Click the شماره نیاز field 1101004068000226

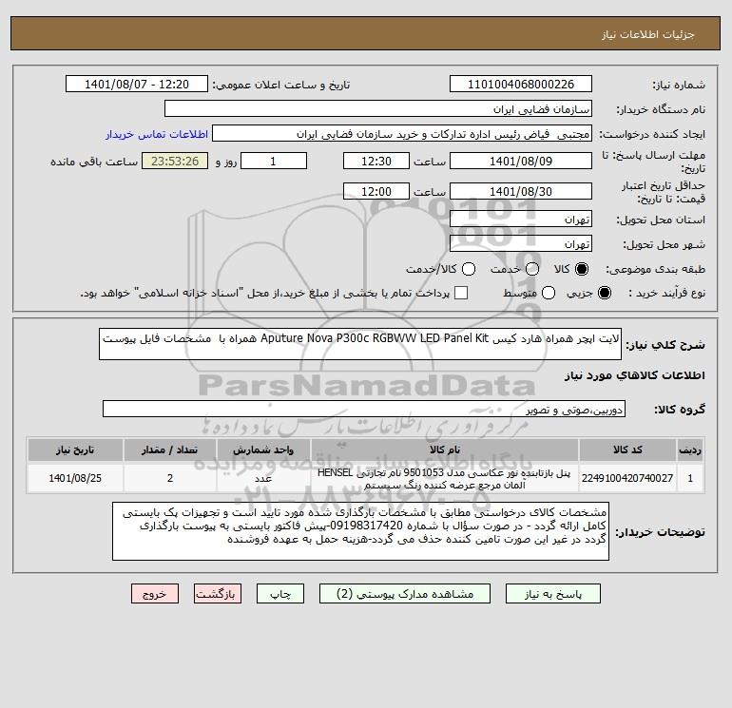click(x=521, y=84)
